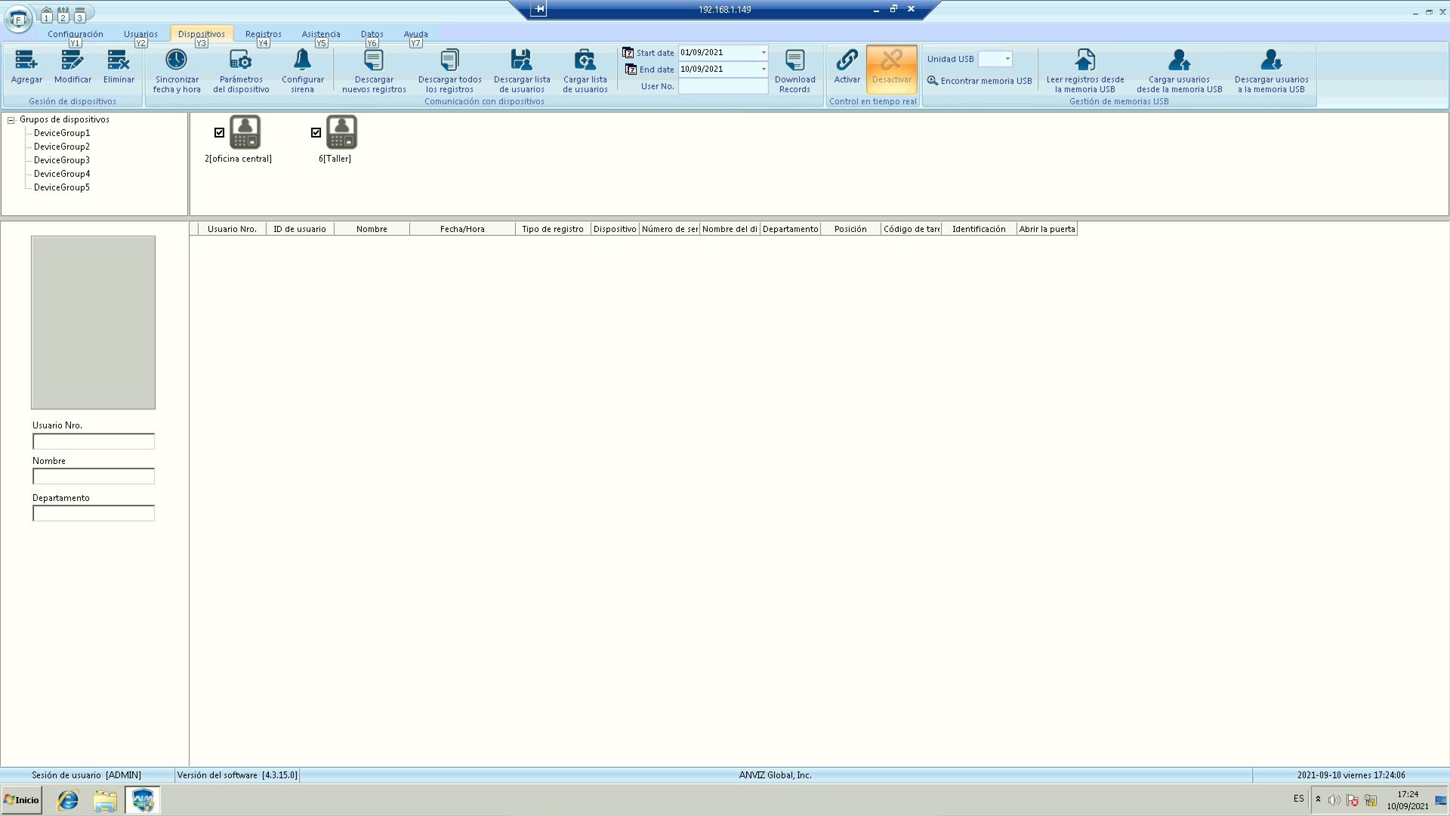This screenshot has width=1450, height=816.
Task: Open the Start date dropdown
Action: coord(764,53)
